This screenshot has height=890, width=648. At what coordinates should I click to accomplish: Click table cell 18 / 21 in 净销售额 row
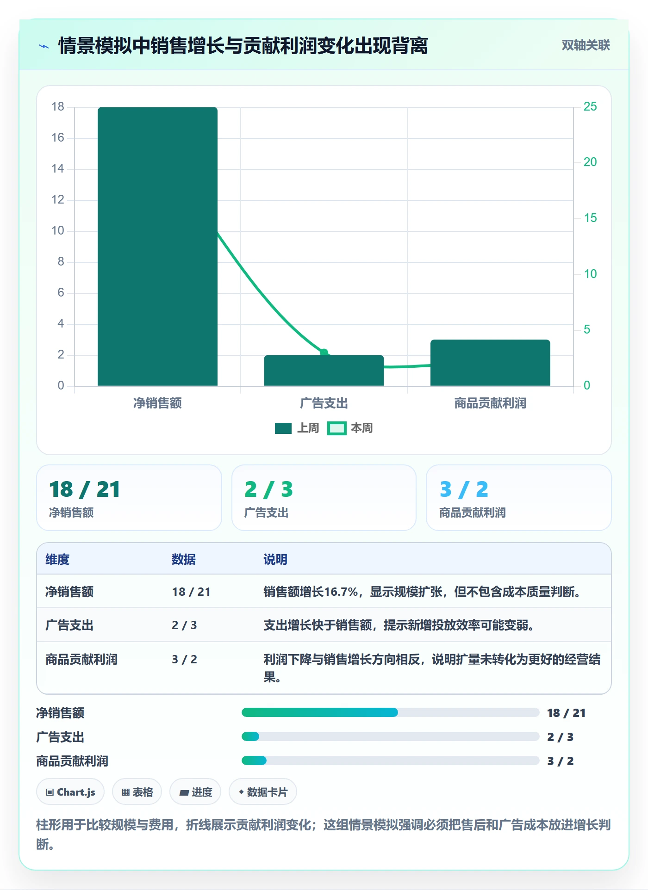(x=191, y=592)
